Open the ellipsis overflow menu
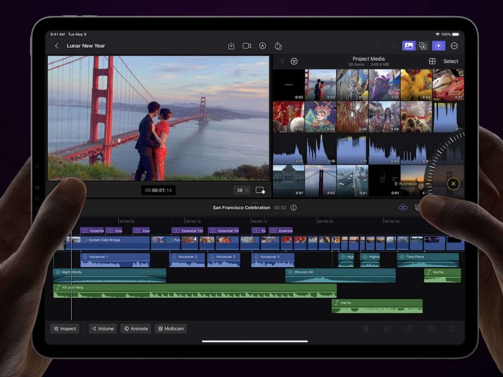Viewport: 503px width, 377px height. click(454, 45)
